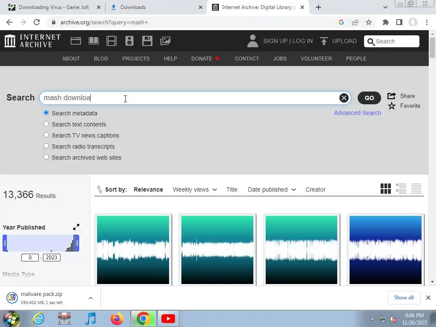This screenshot has height=327, width=436.
Task: Select Search archived web sites option
Action: tap(46, 157)
